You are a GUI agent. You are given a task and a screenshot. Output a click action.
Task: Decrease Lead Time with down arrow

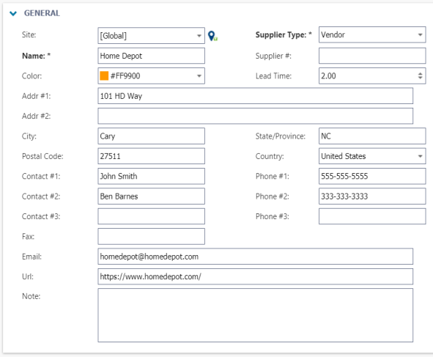[x=420, y=78]
